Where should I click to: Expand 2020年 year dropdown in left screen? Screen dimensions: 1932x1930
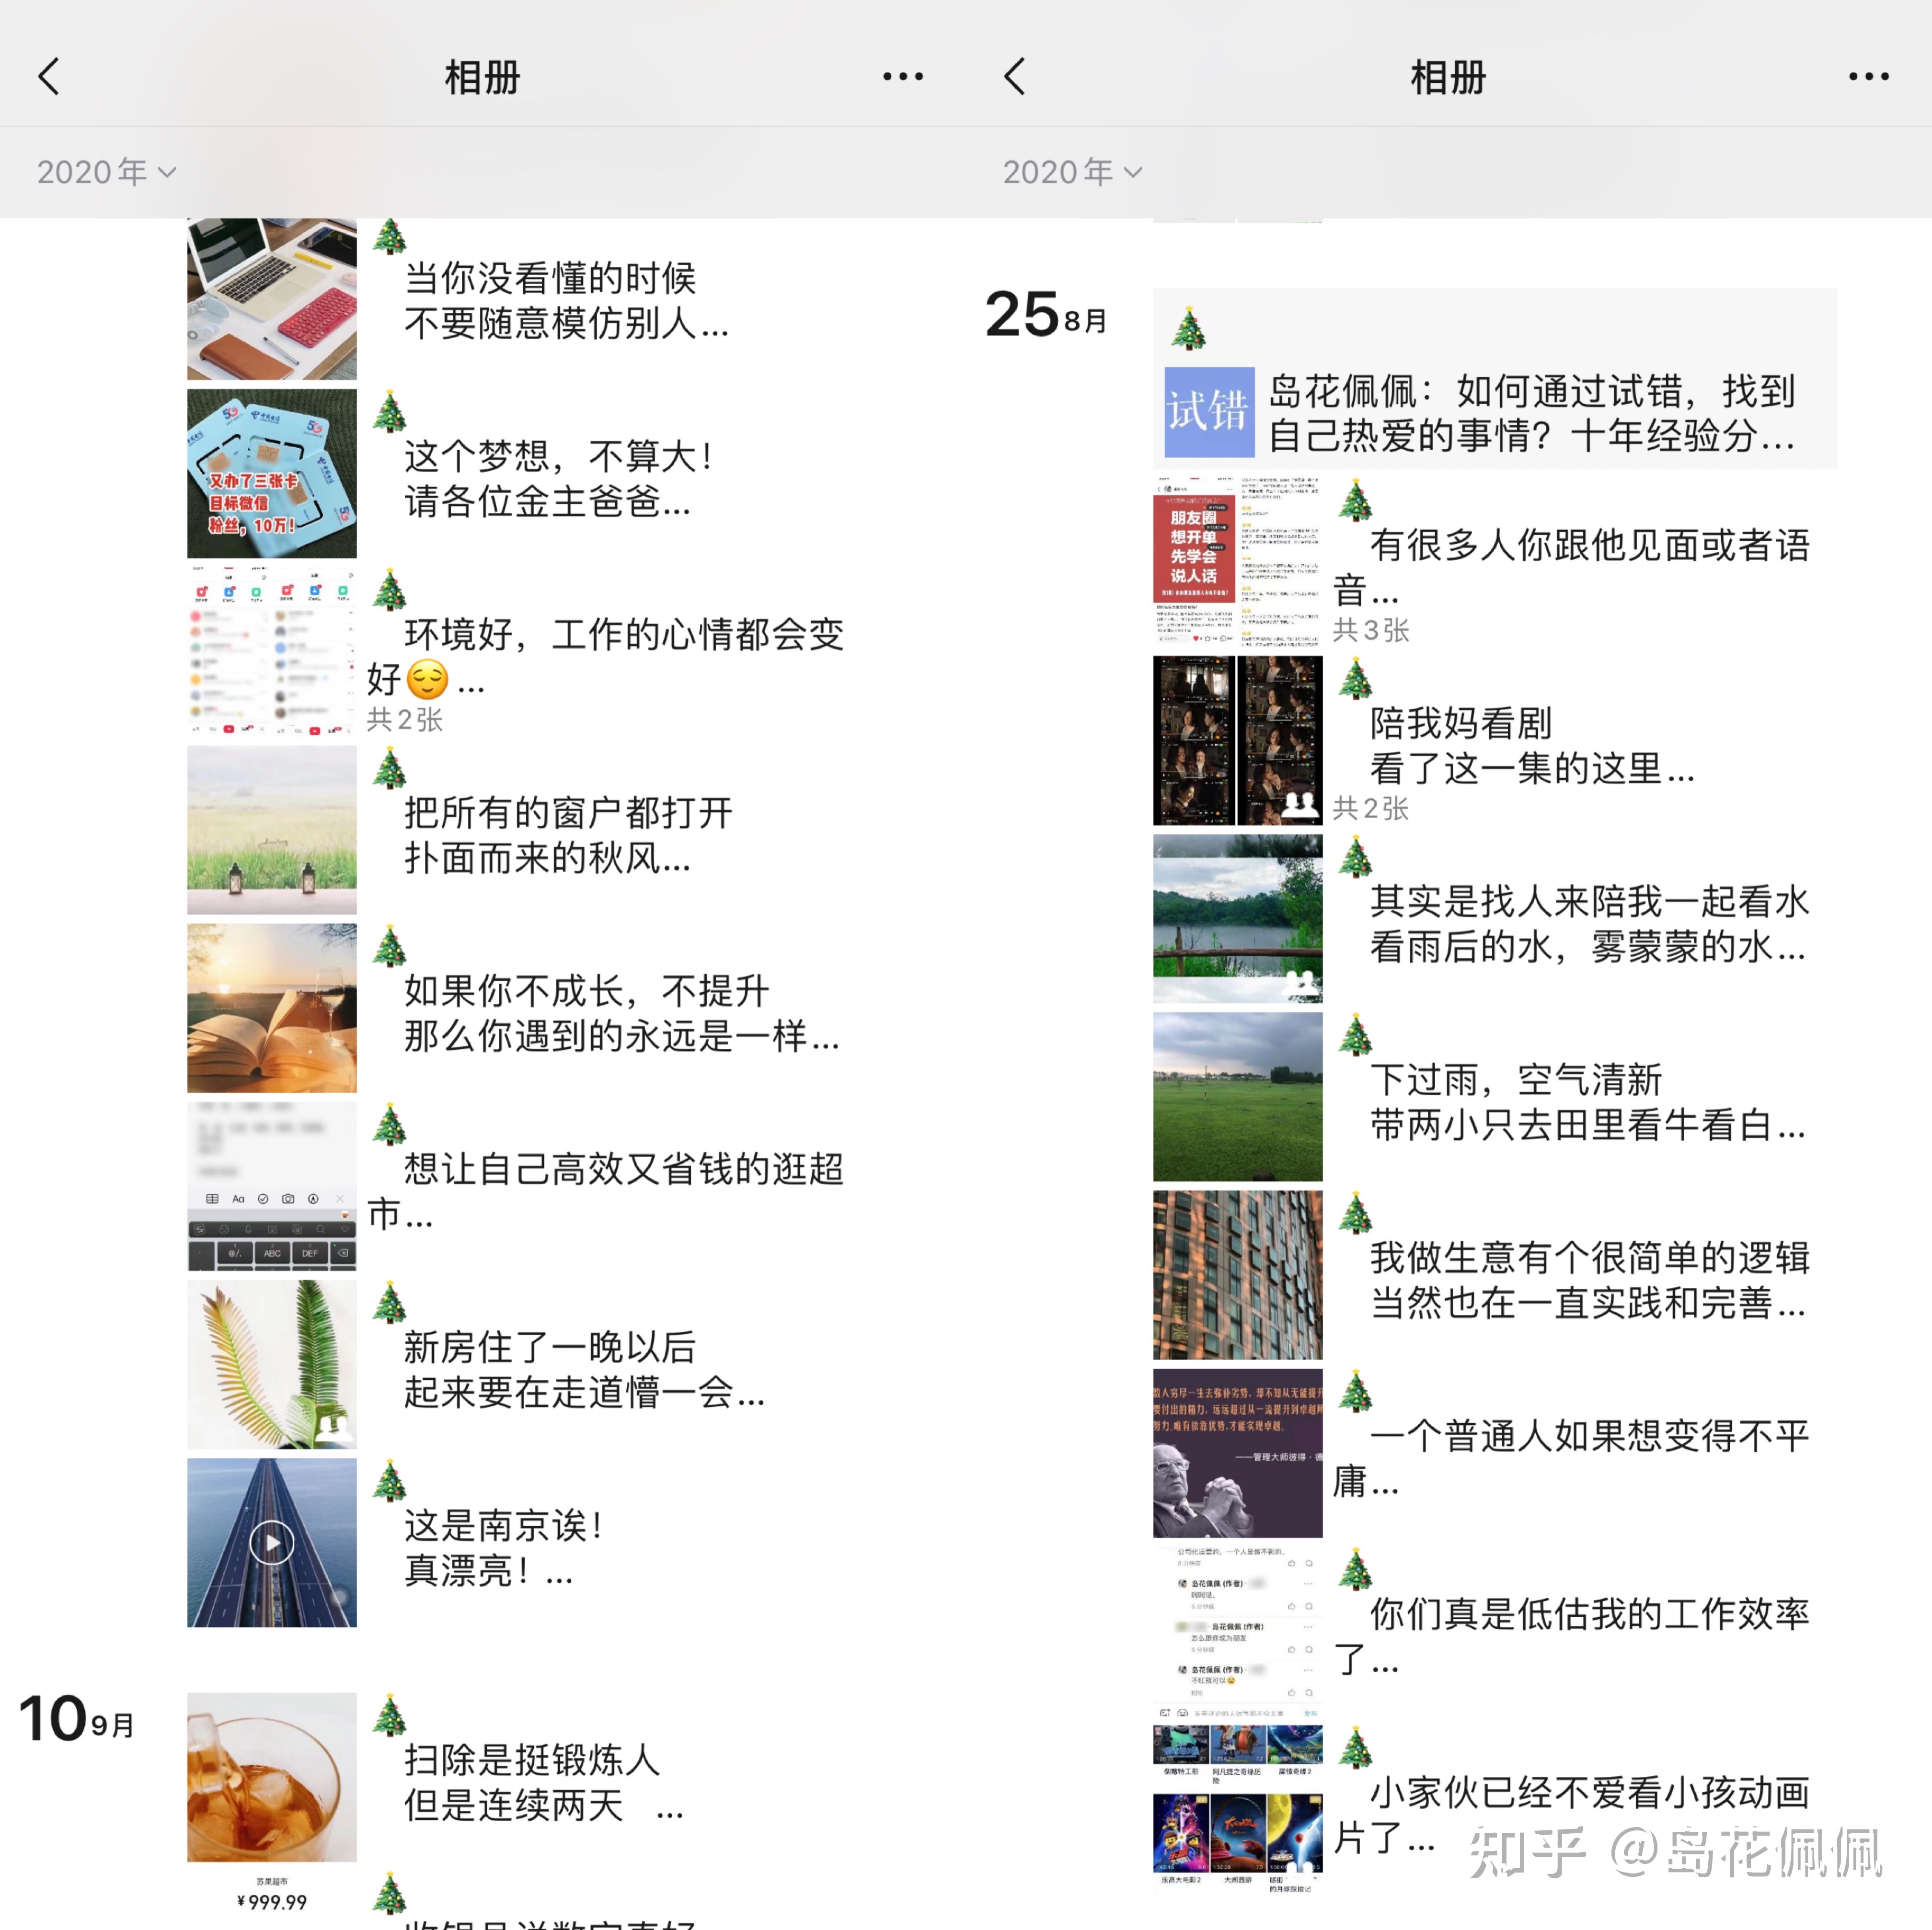pos(106,172)
